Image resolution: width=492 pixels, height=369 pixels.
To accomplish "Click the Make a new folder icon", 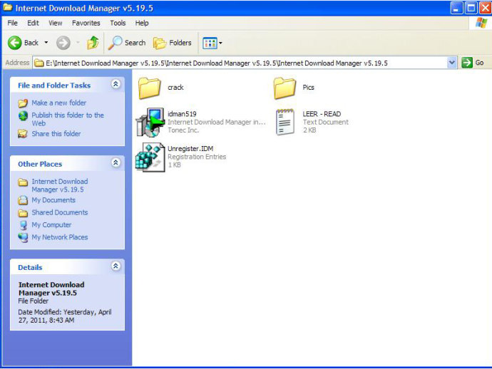I will point(23,103).
